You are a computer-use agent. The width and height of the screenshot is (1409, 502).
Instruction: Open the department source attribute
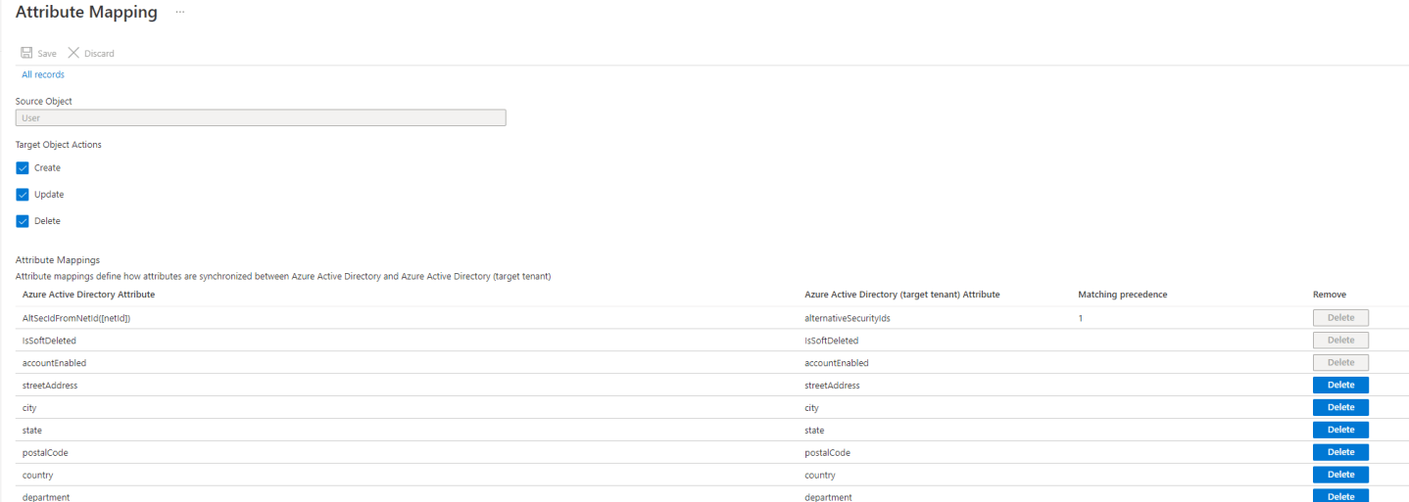[46, 497]
